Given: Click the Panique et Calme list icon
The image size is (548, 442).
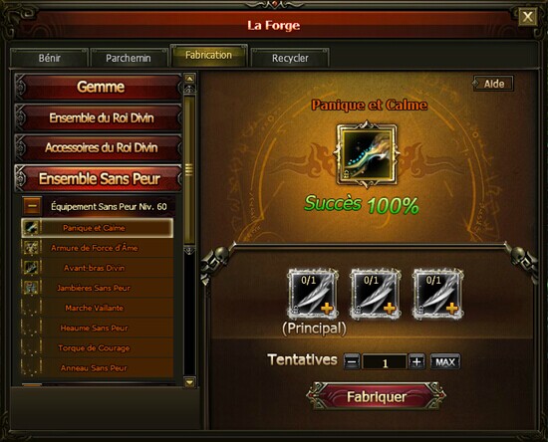Looking at the screenshot, I should tap(31, 228).
